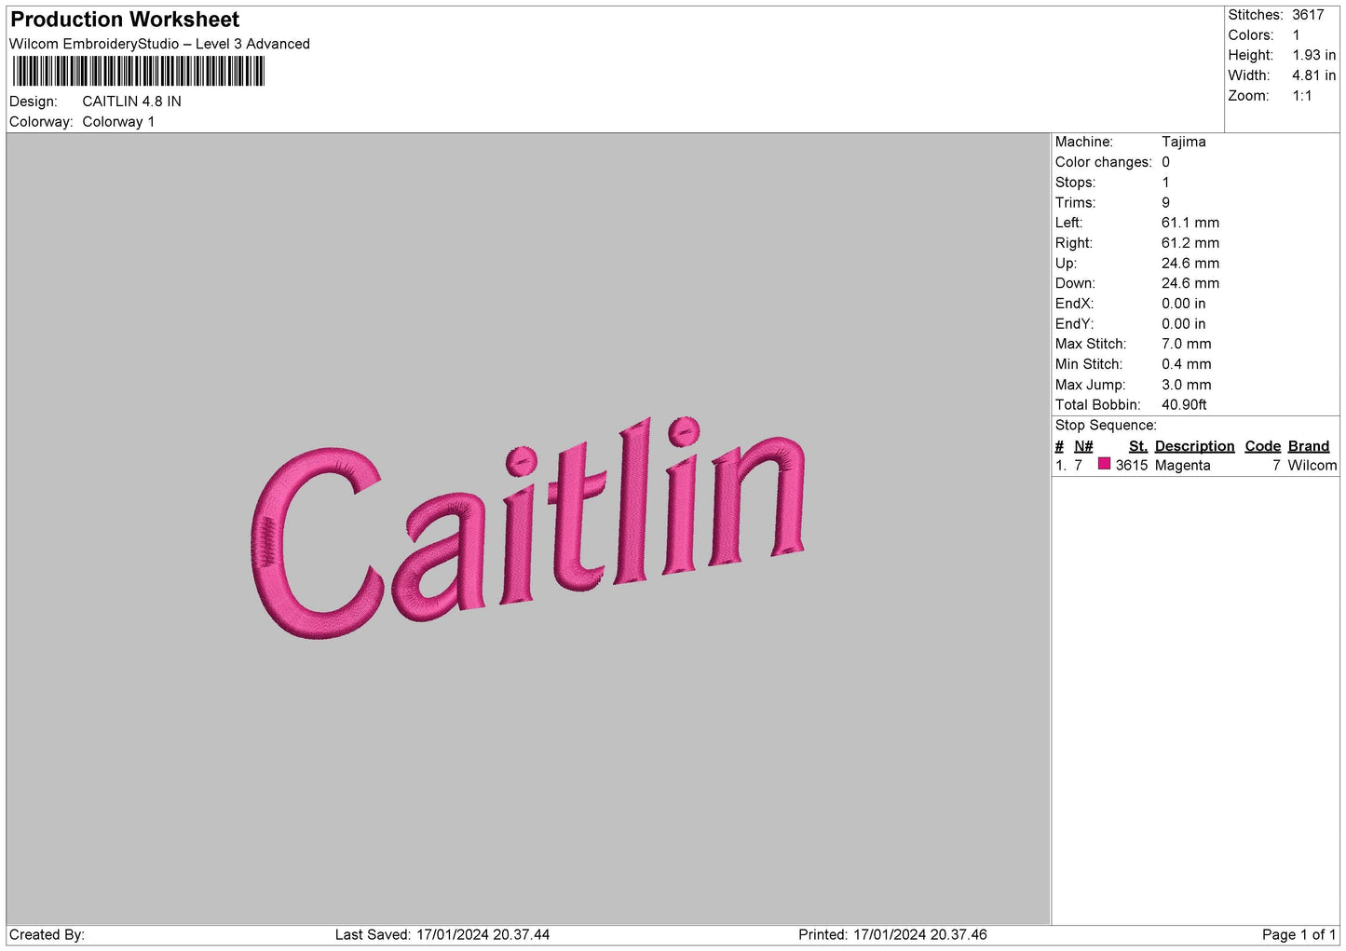Screen dimensions: 1346x951
Task: Click the Colorway 1 value
Action: (x=118, y=122)
